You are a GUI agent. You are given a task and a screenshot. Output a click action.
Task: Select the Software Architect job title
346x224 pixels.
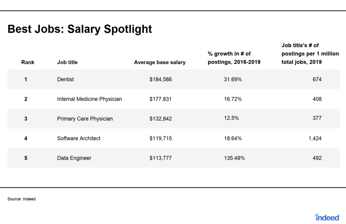(79, 139)
